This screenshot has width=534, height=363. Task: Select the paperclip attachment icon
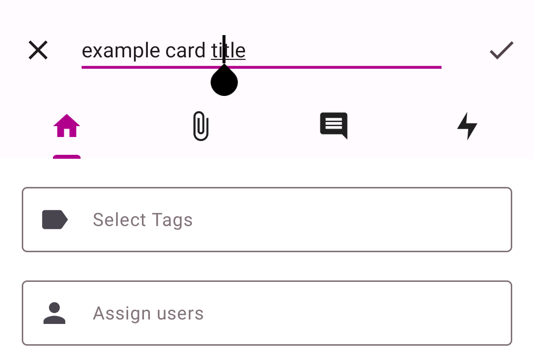tap(200, 126)
